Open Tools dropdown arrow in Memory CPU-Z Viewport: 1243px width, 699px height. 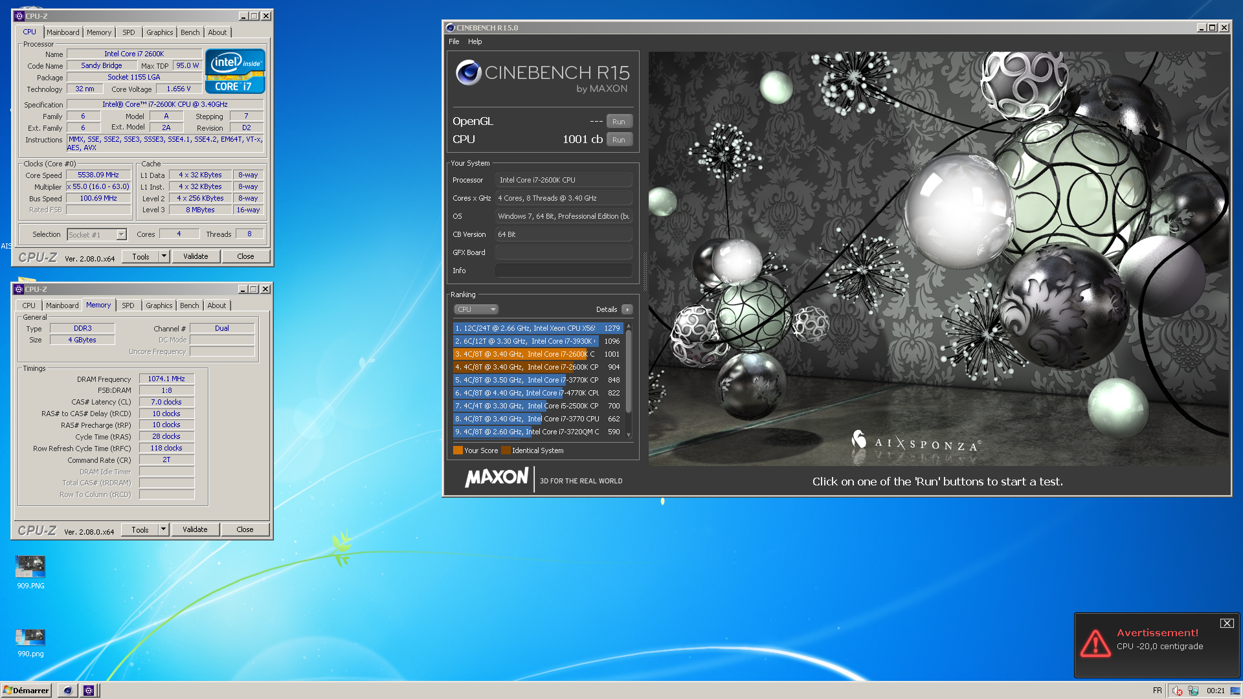coord(164,529)
